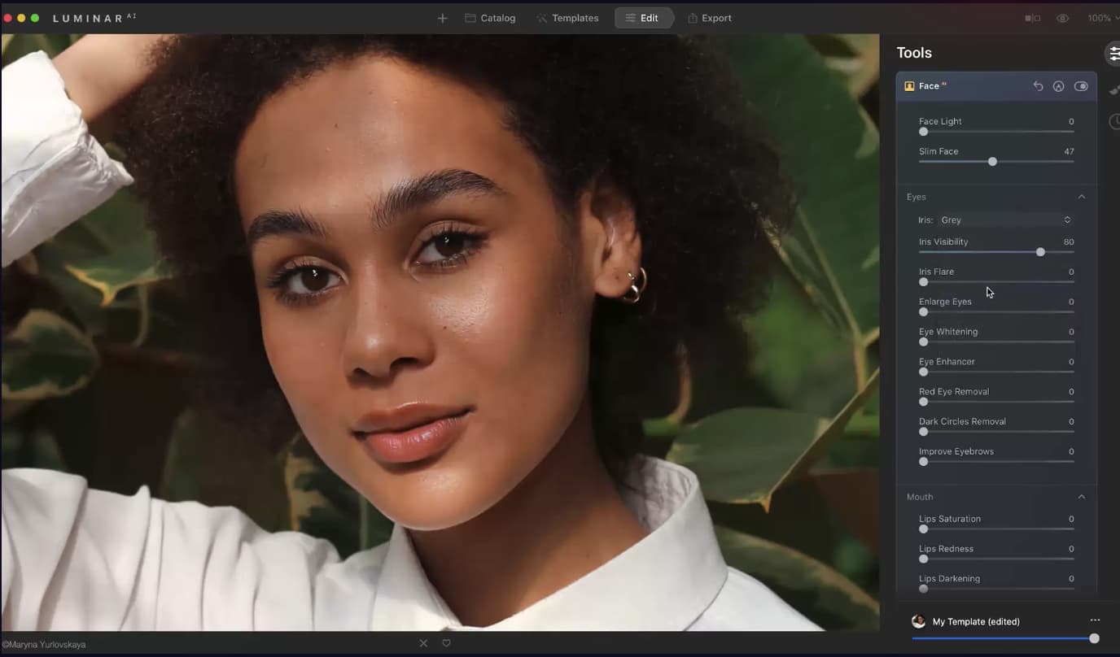This screenshot has height=657, width=1120.
Task: Click the Eyes section heading
Action: pyautogui.click(x=917, y=197)
